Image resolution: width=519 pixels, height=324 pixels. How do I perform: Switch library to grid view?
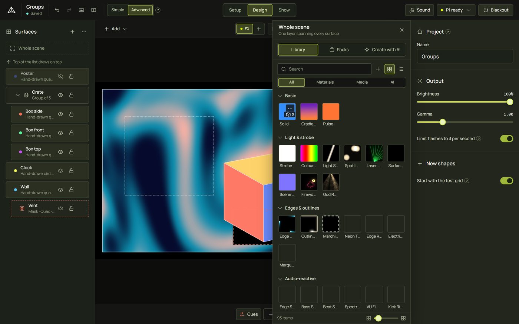click(390, 69)
